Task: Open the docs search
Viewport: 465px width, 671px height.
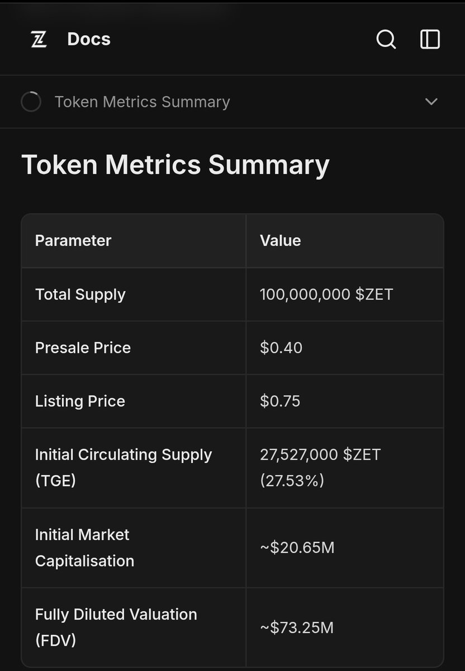Action: click(x=386, y=40)
